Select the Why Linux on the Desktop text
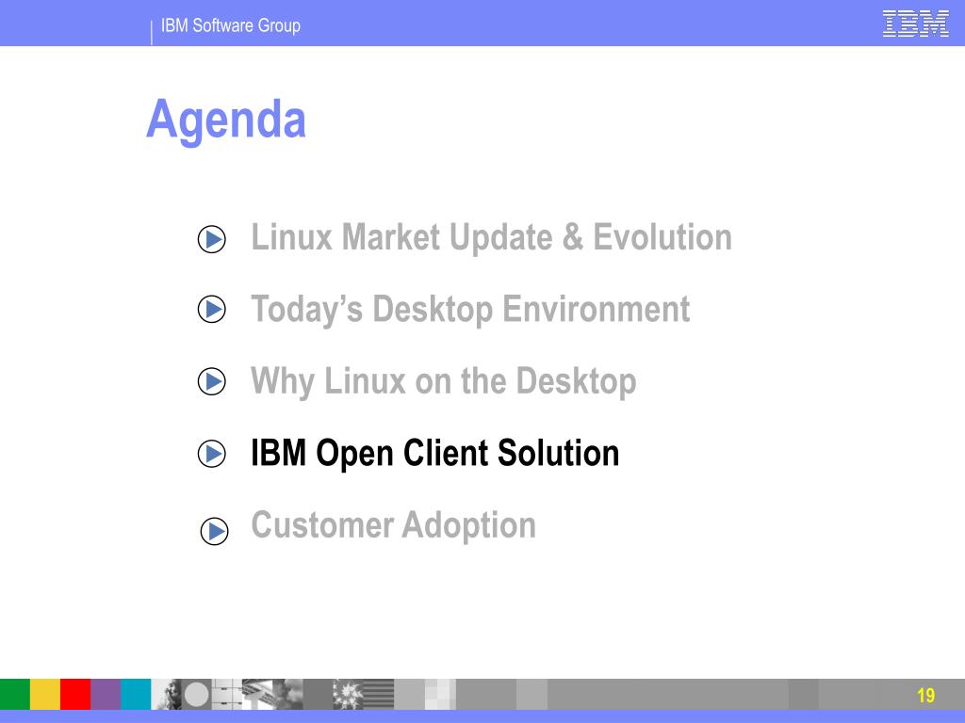Image resolution: width=965 pixels, height=723 pixels. pyautogui.click(x=443, y=381)
